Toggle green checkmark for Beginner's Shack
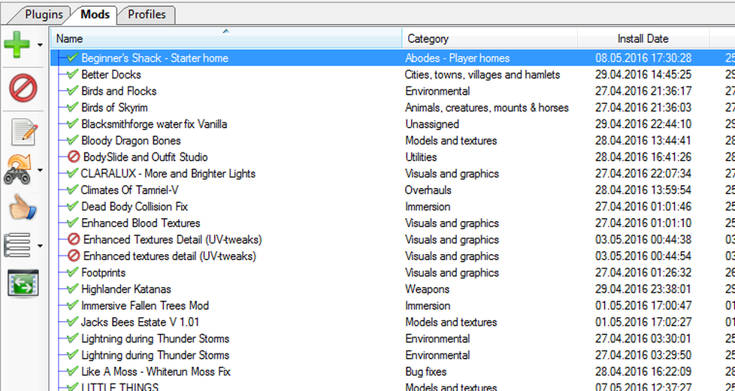 click(x=72, y=58)
